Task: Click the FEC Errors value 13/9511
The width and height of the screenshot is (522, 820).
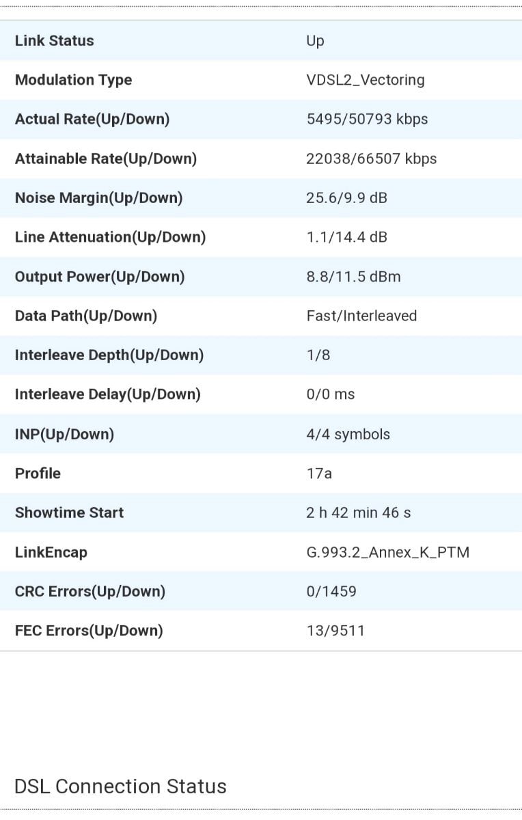Action: pyautogui.click(x=335, y=631)
